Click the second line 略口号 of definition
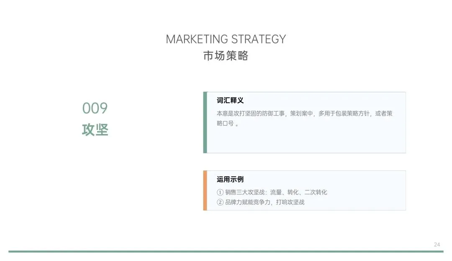 point(227,124)
